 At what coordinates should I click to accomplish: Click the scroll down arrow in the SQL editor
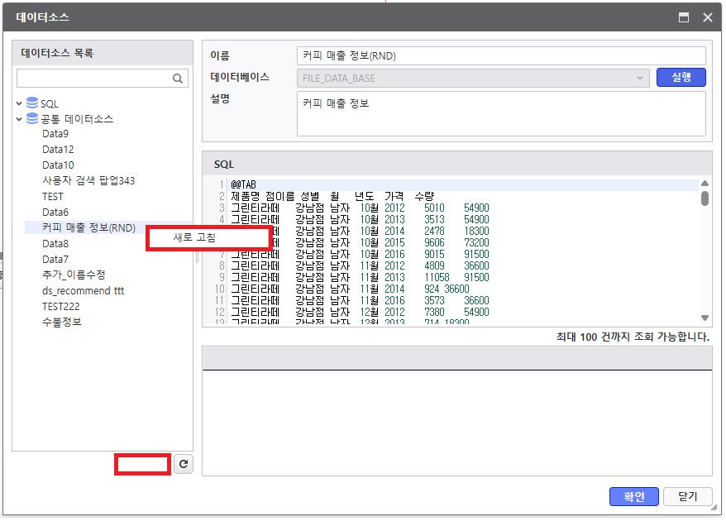(x=705, y=318)
